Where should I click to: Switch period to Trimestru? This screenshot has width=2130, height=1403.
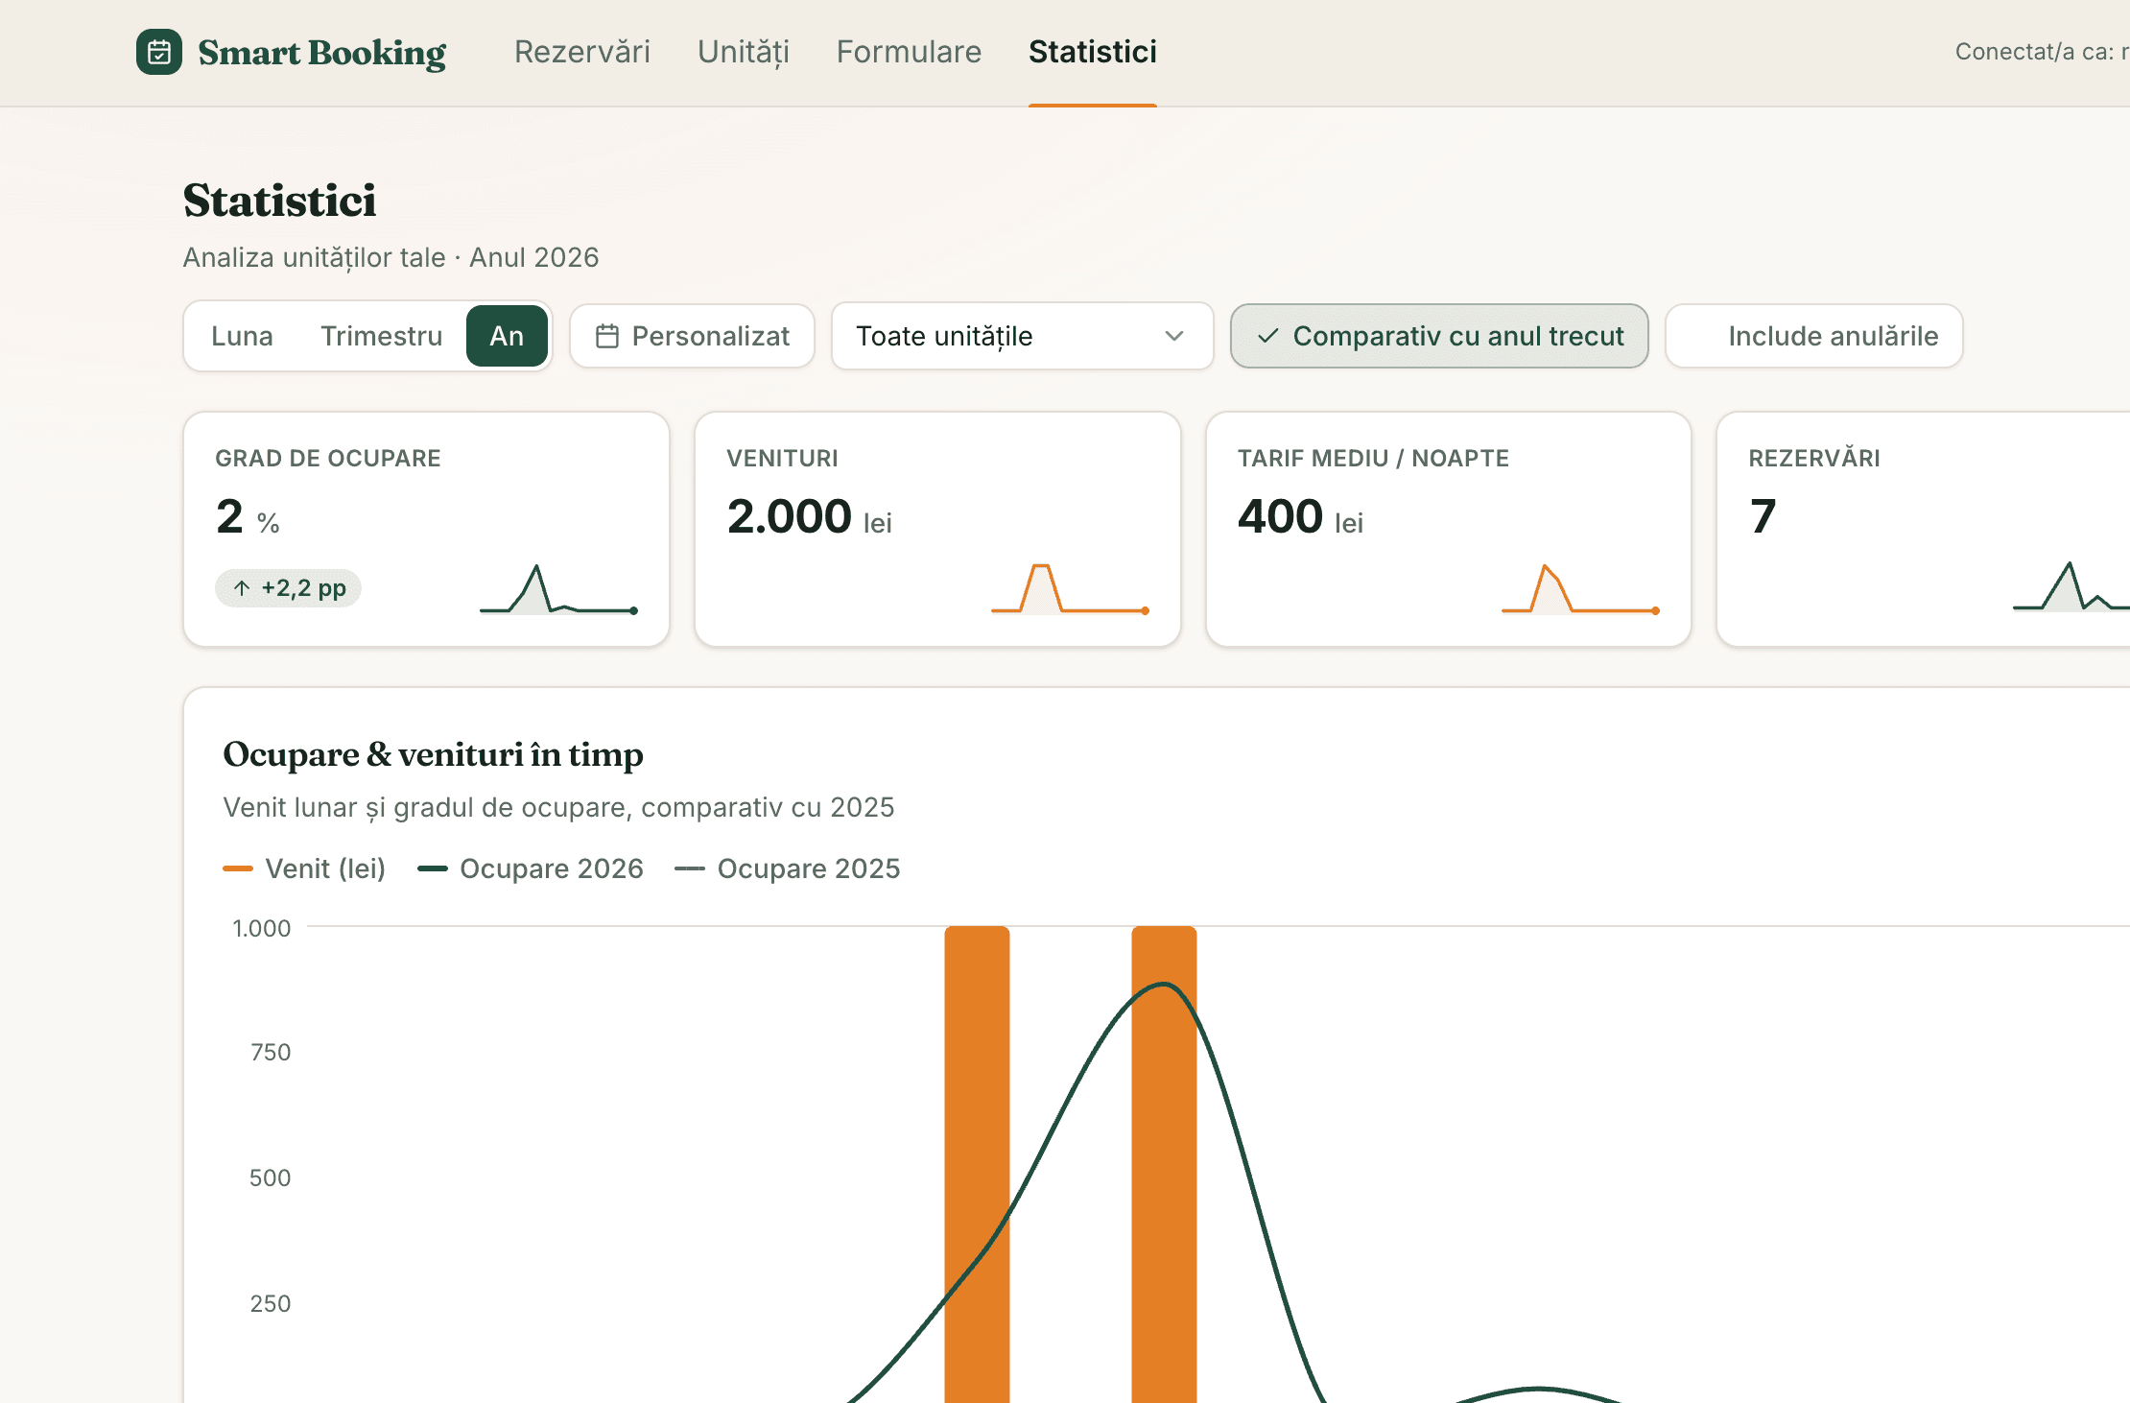tap(381, 336)
